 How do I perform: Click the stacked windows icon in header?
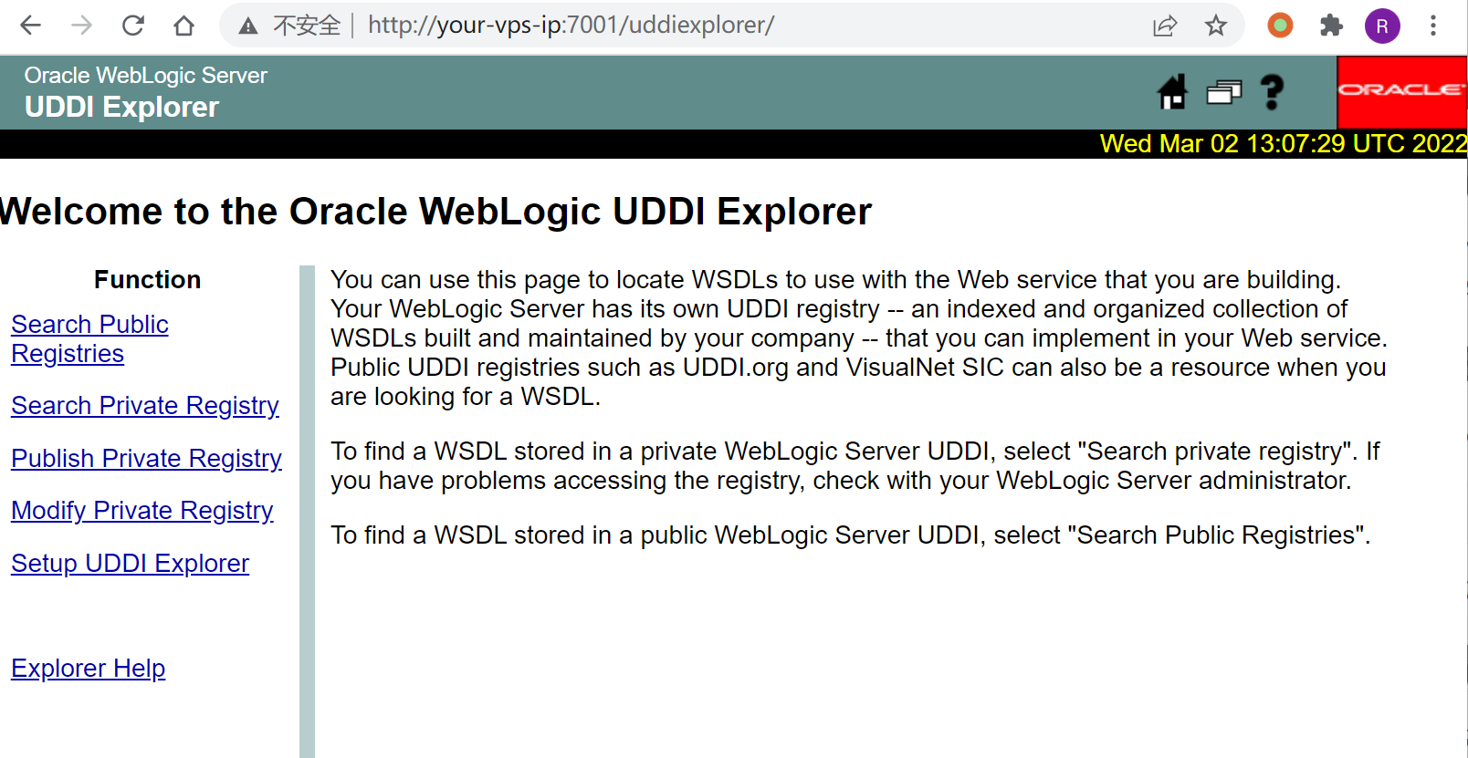(1224, 91)
